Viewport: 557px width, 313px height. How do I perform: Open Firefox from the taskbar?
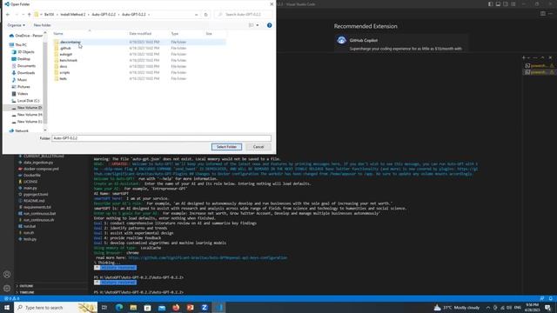coord(176,307)
